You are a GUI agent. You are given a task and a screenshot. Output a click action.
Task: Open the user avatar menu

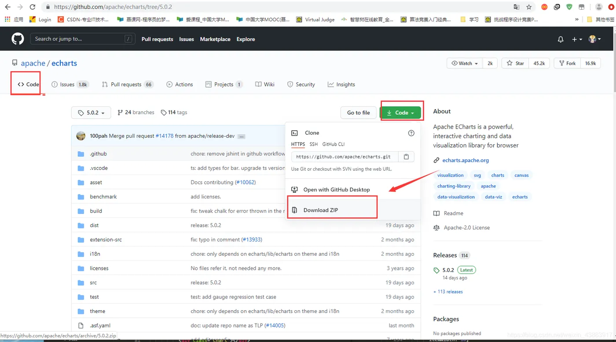[x=595, y=39]
